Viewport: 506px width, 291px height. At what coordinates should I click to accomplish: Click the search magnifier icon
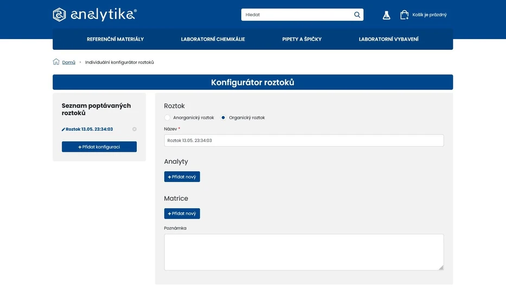357,15
